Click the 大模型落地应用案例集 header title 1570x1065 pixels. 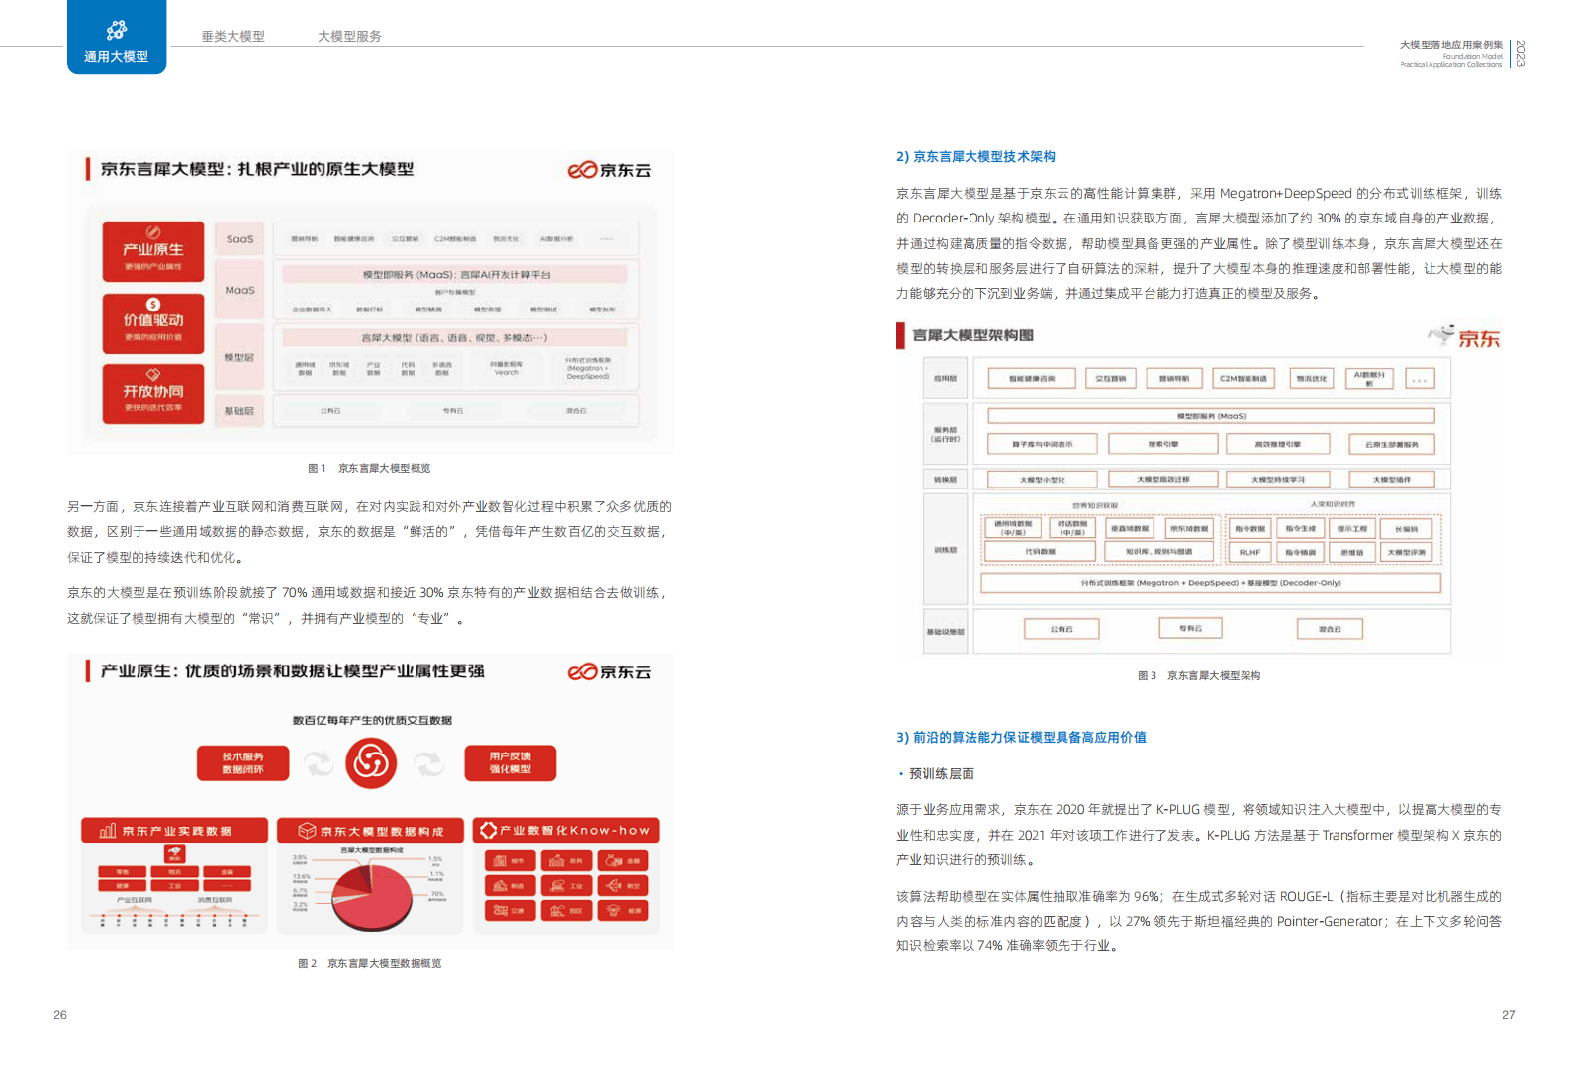pyautogui.click(x=1451, y=44)
